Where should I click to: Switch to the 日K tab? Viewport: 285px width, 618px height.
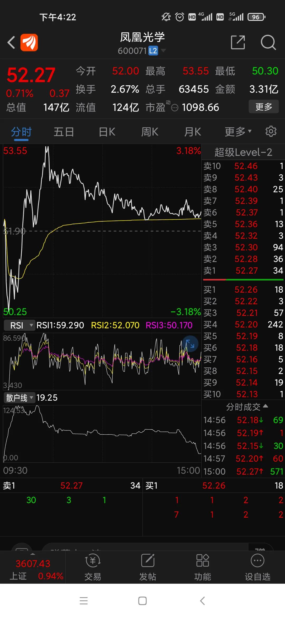tap(107, 132)
